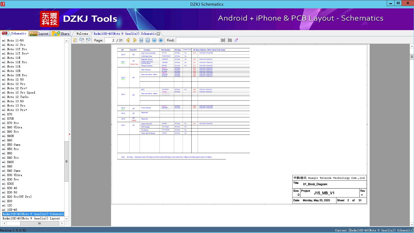Click the model list horizontal scrollbar thumb
The image size is (414, 233).
[39, 223]
